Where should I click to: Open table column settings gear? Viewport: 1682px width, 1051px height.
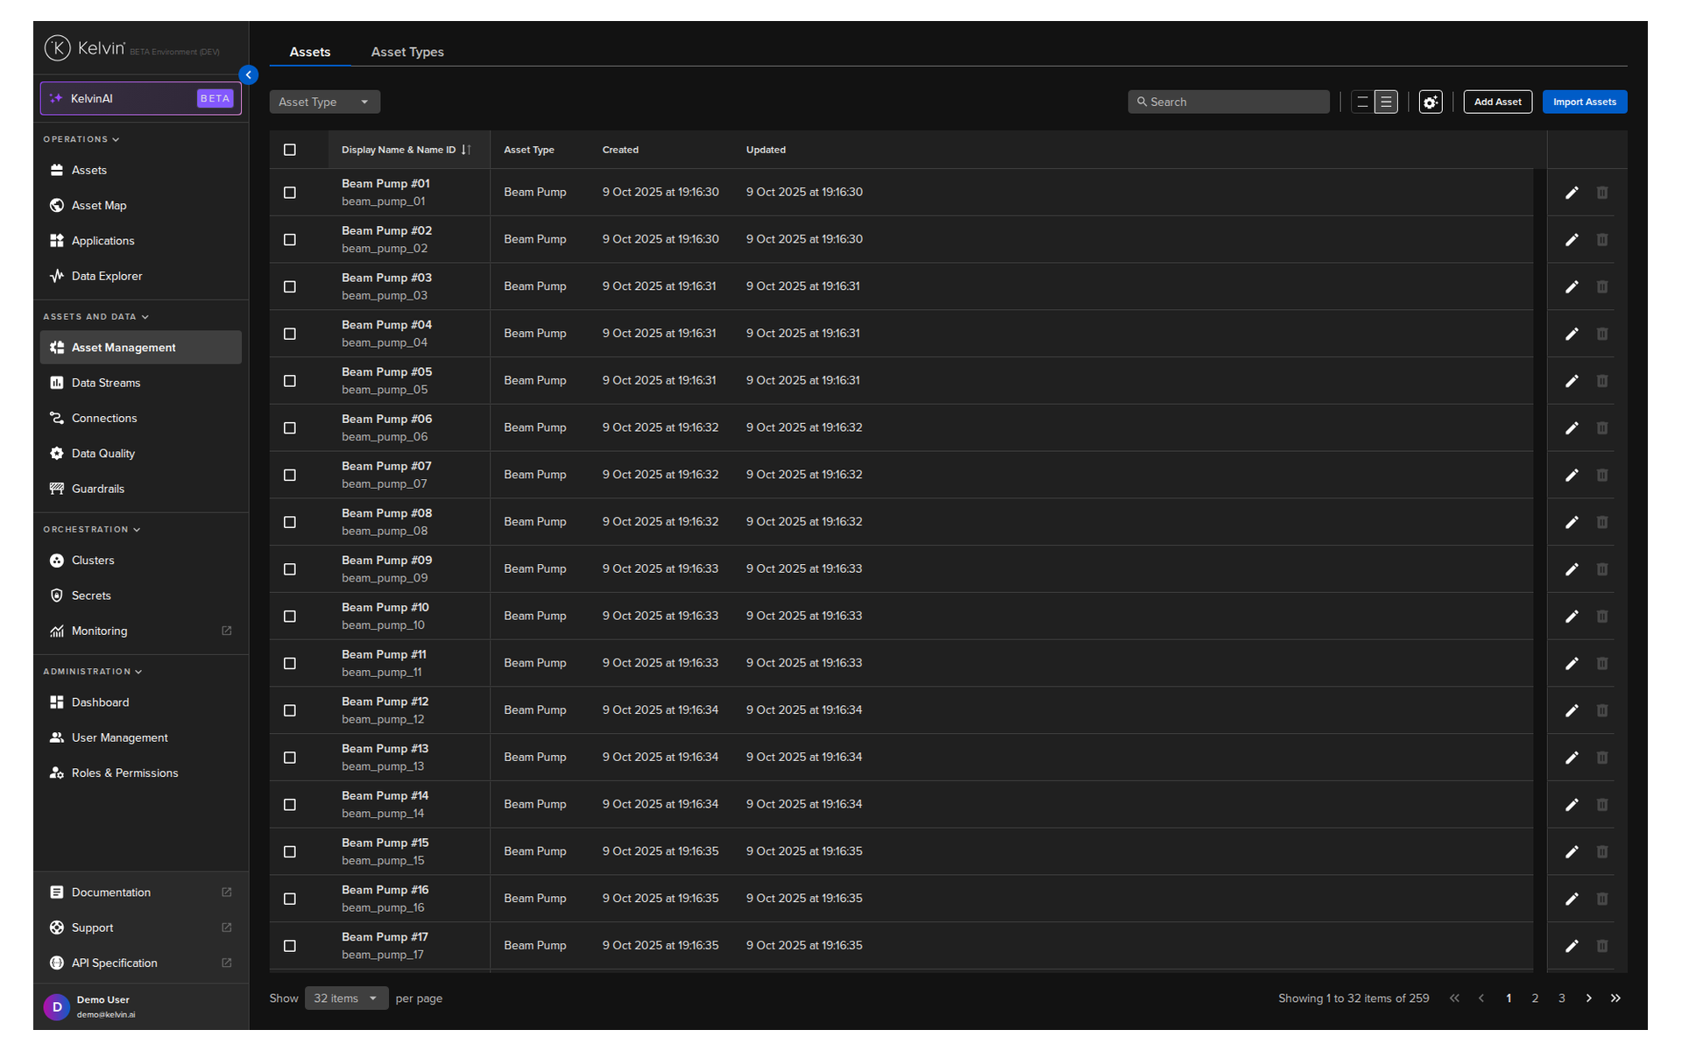click(1431, 102)
